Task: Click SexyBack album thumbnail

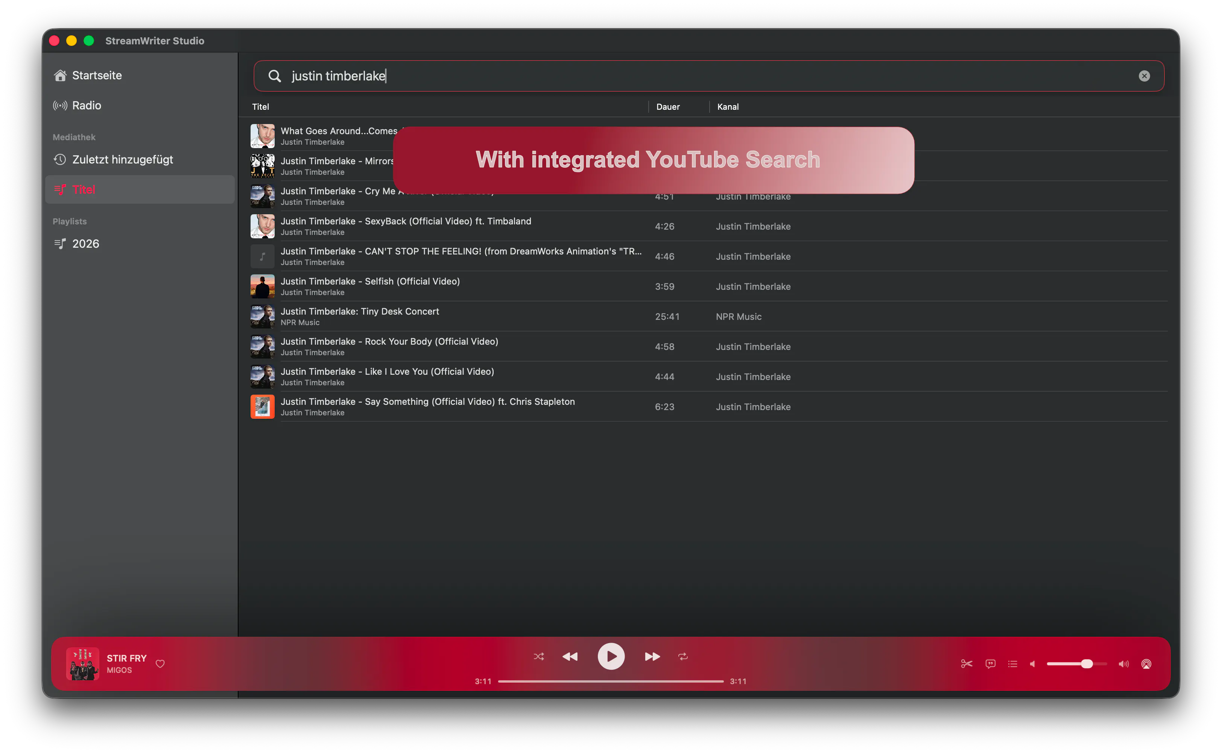Action: coord(263,226)
